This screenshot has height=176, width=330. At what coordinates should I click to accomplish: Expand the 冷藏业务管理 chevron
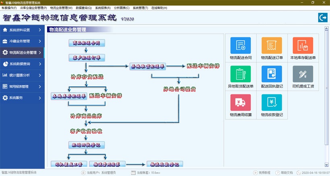pyautogui.click(x=40, y=41)
